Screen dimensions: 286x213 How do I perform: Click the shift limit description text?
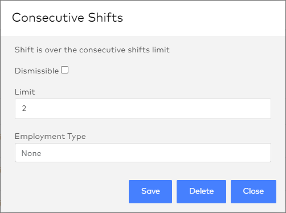92,50
